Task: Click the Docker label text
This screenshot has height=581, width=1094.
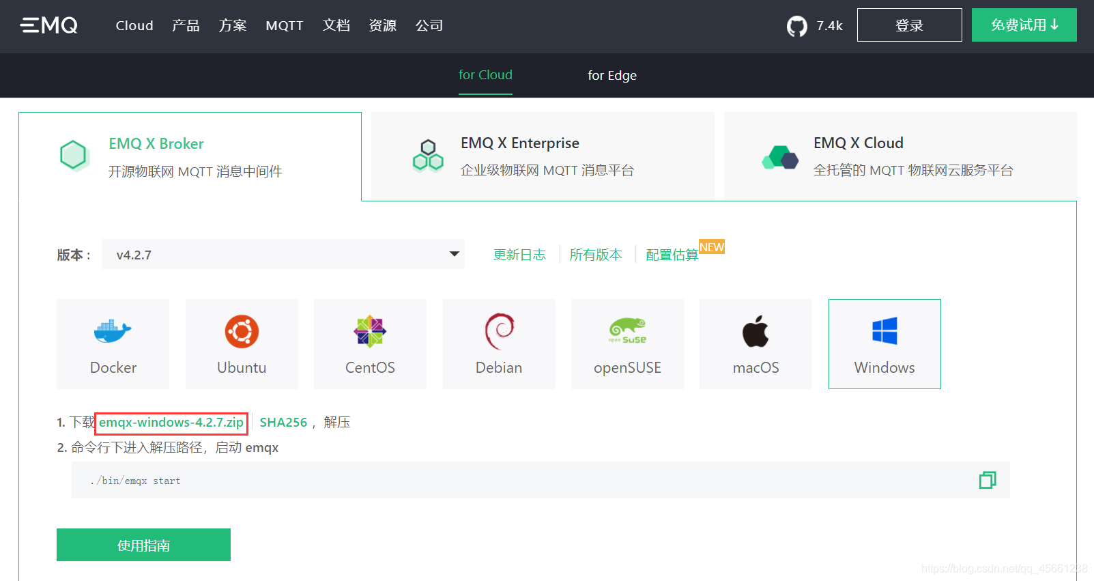Action: (x=113, y=367)
